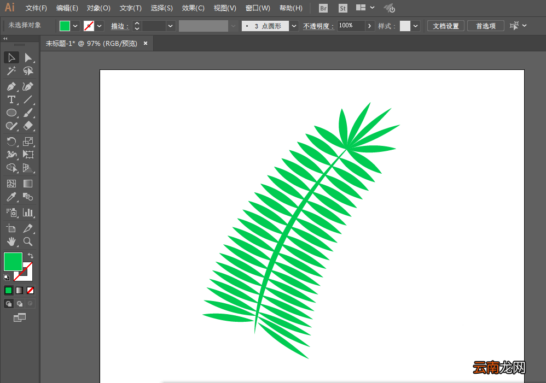Select the Artboard tool

click(x=11, y=228)
